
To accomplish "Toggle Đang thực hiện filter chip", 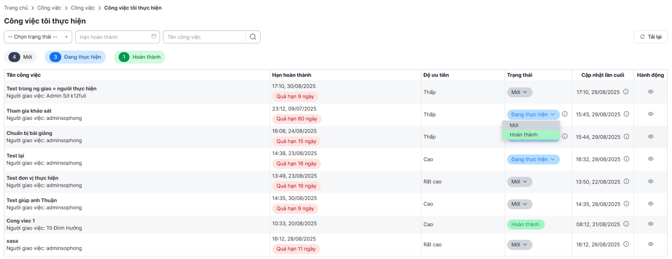I will pos(76,57).
